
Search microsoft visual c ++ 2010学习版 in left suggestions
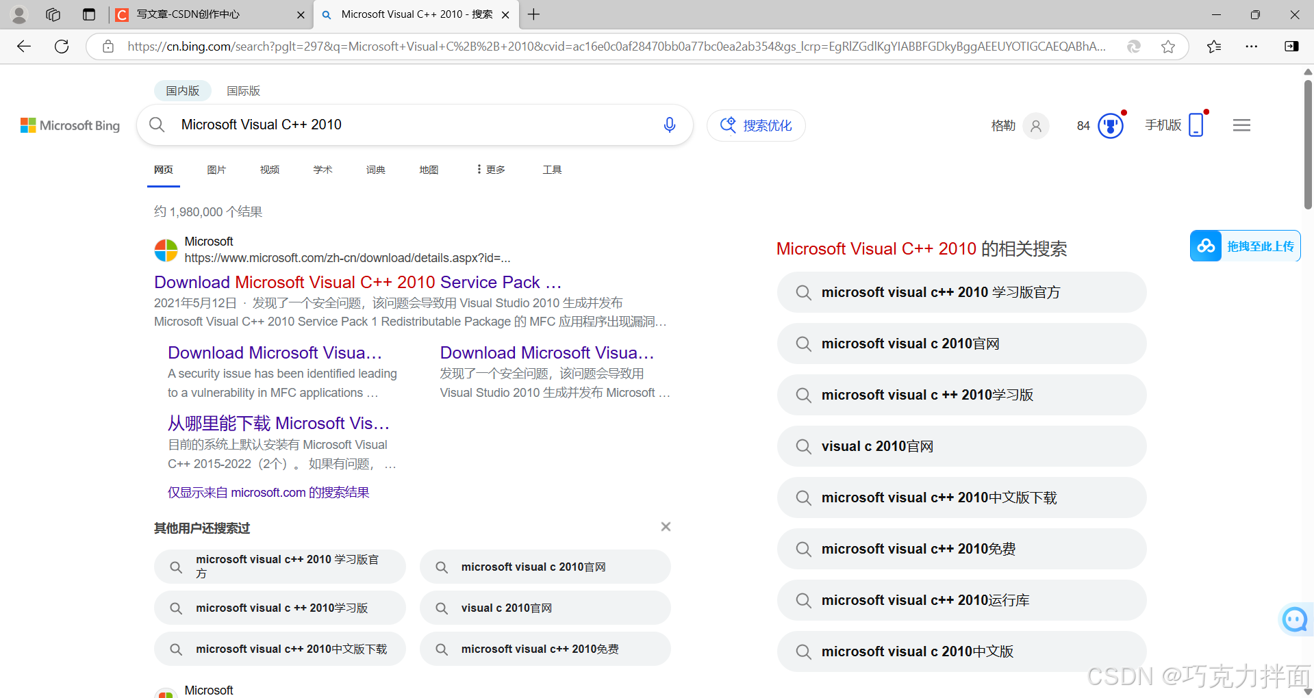coord(280,608)
